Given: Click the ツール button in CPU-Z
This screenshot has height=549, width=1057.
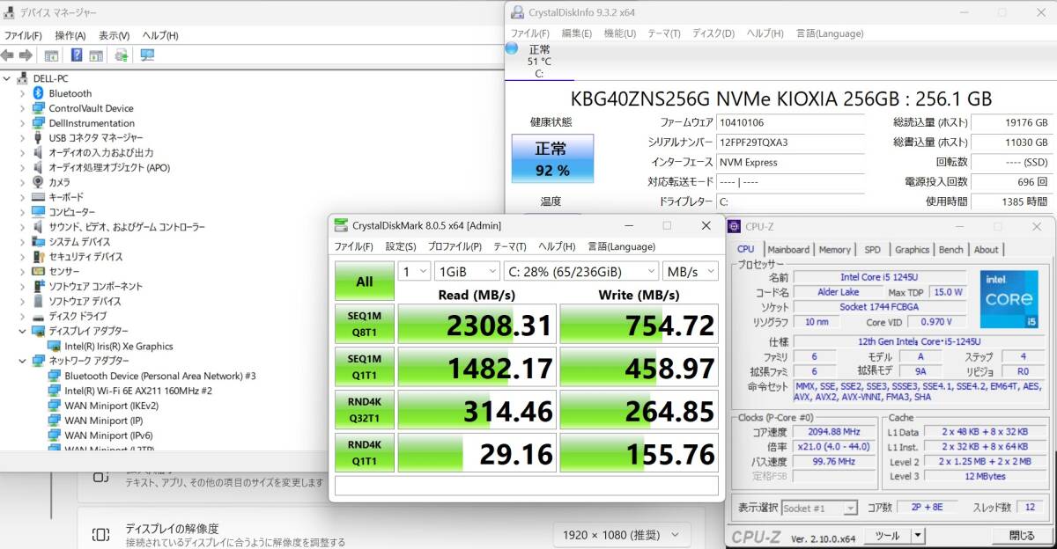Looking at the screenshot, I should coord(886,535).
